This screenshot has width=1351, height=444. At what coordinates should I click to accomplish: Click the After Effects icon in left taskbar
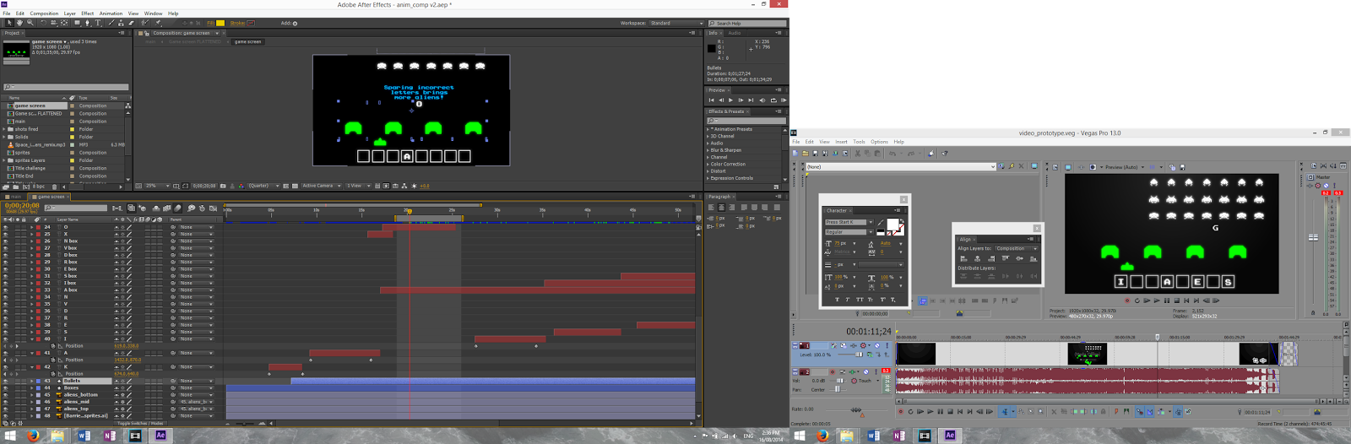coord(160,436)
